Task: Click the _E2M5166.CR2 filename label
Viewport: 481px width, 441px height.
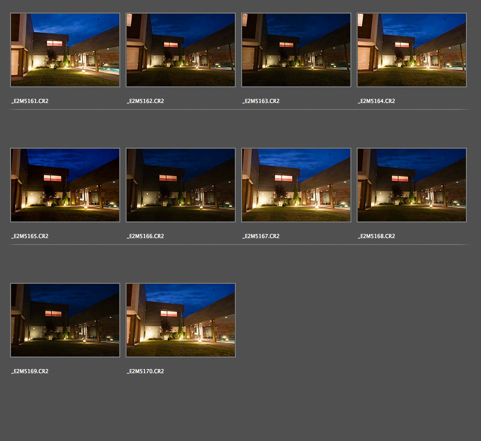Action: tap(146, 237)
